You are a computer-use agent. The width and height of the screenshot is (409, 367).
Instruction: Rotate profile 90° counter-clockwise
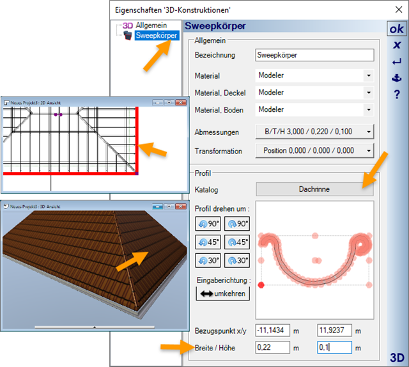(x=207, y=225)
